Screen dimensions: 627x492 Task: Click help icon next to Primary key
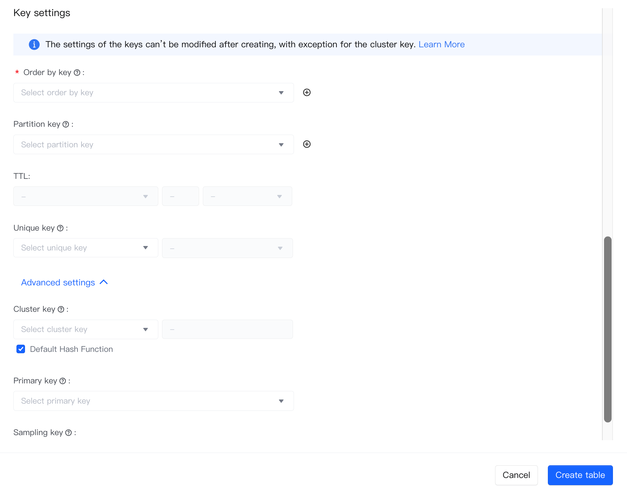point(63,381)
